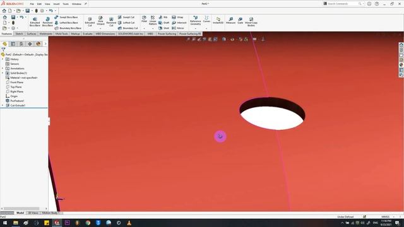Viewport: 404px width, 227px height.
Task: Expand the Solid Bodies(1) node
Action: point(3,73)
